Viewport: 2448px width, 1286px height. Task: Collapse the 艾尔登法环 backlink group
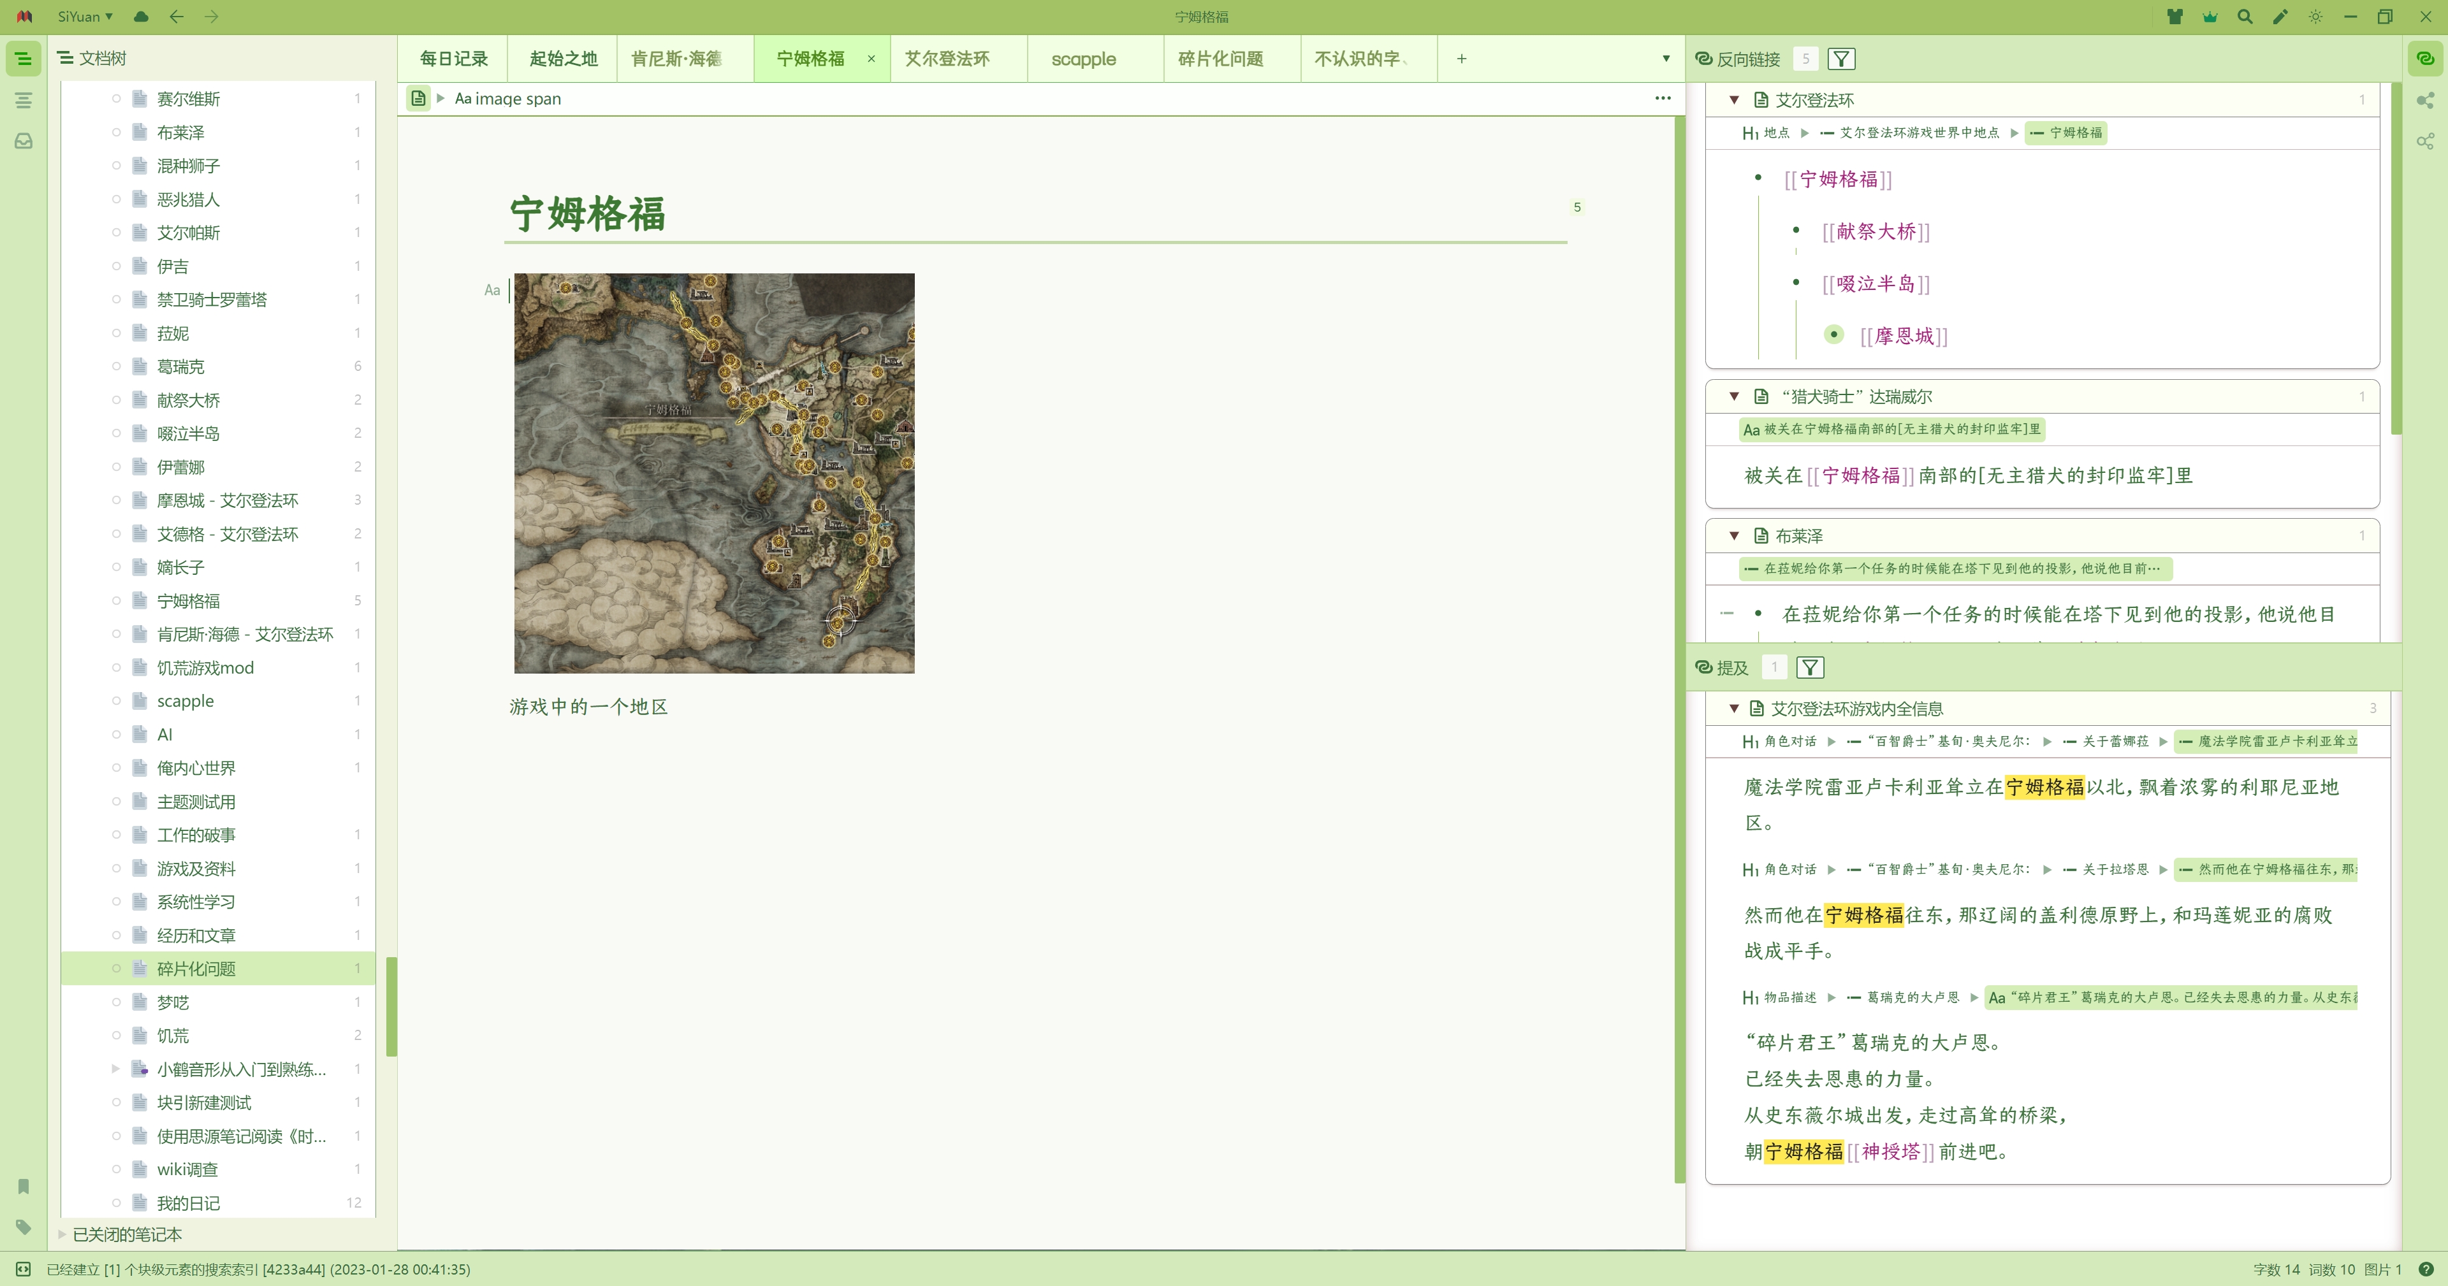(x=1733, y=99)
